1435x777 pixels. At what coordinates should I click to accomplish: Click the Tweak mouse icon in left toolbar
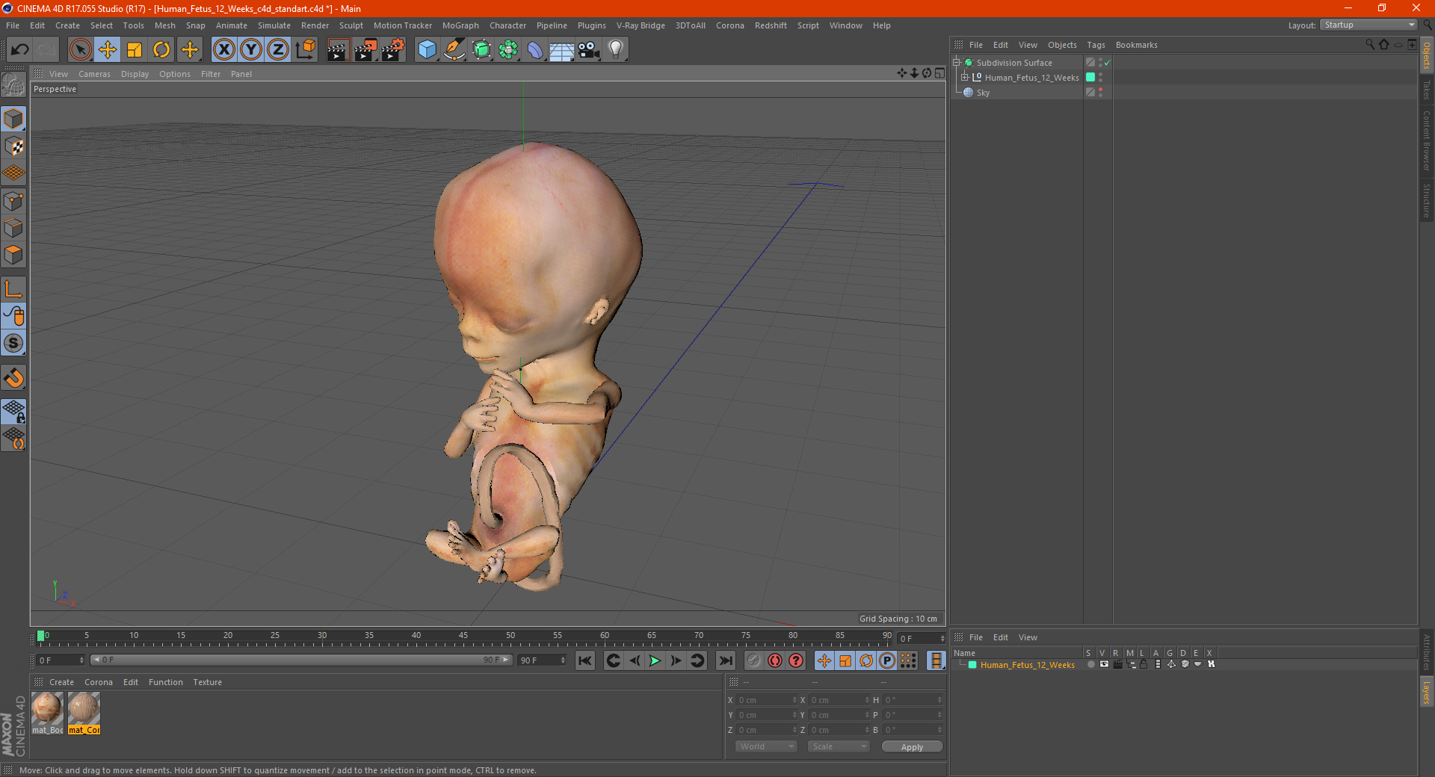(14, 316)
